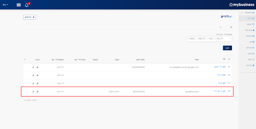
Task: Click phone number 0034534054
Action: point(139,91)
